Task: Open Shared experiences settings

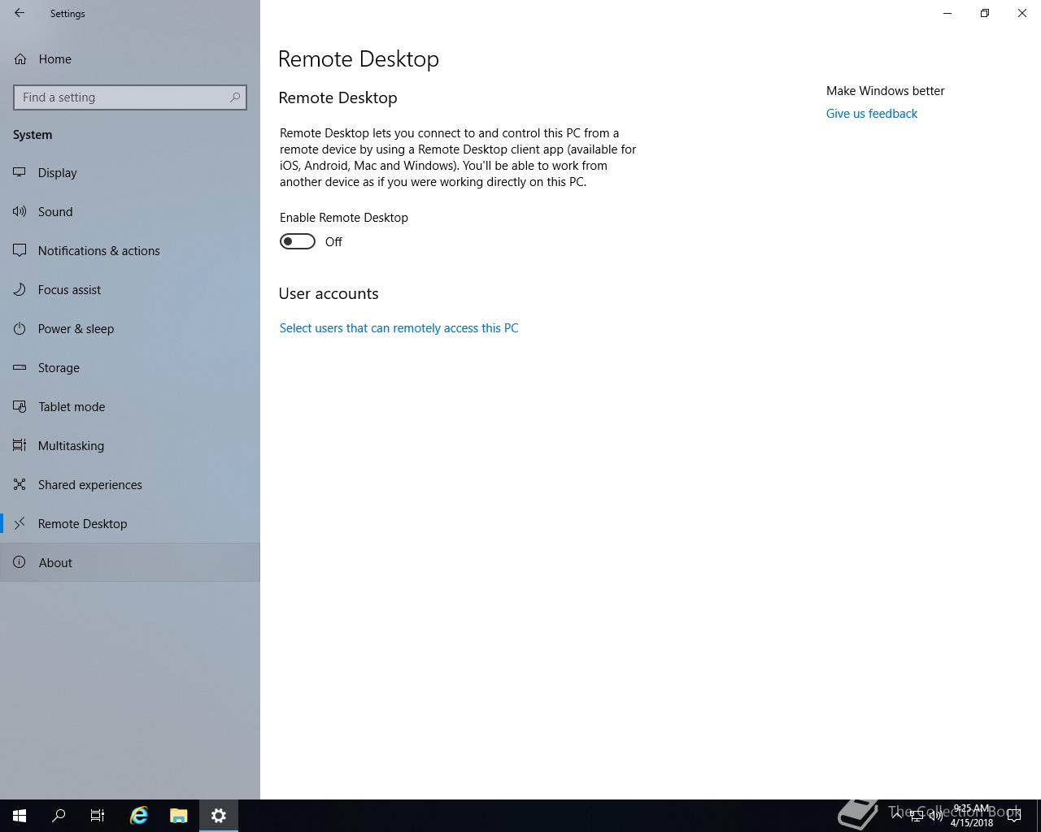Action: (130, 485)
